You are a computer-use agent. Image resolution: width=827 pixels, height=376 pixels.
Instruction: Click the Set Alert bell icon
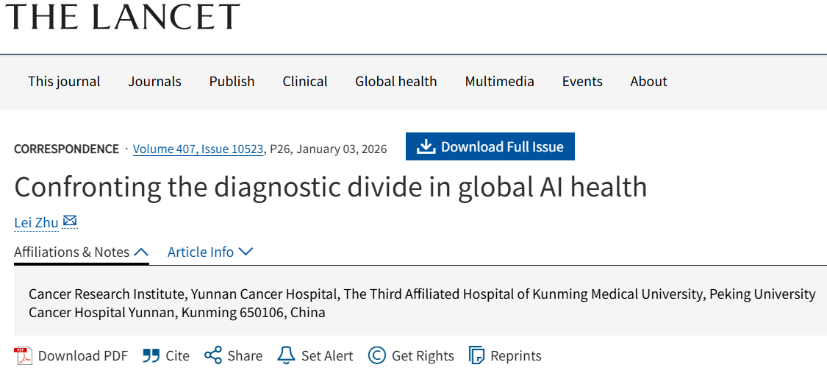click(286, 356)
